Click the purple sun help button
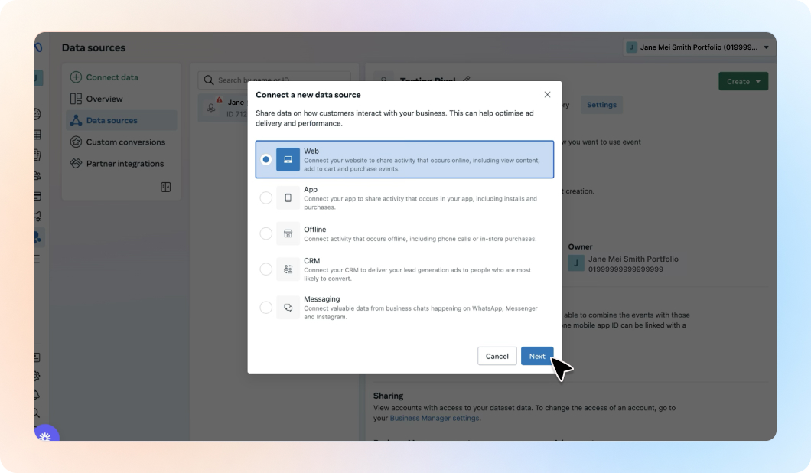This screenshot has width=811, height=473. tap(46, 435)
